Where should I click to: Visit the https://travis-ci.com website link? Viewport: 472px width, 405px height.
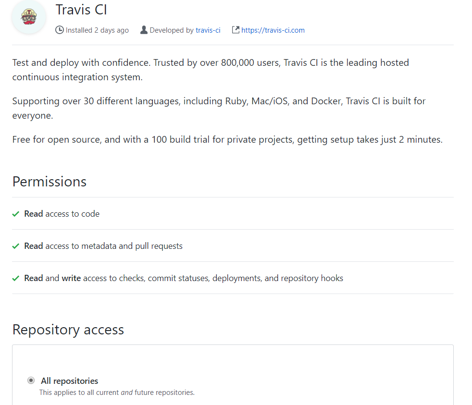click(273, 30)
